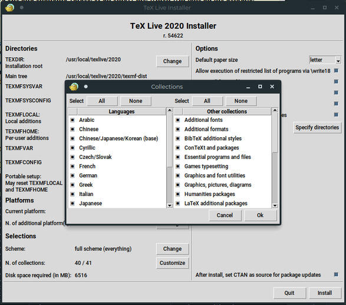Click Ok in Collections dialog
This screenshot has width=346, height=305.
tap(261, 215)
